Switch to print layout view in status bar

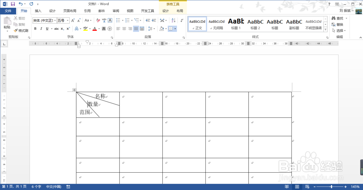(297, 187)
